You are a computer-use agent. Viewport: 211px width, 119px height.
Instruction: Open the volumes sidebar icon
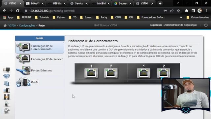tap(7, 83)
